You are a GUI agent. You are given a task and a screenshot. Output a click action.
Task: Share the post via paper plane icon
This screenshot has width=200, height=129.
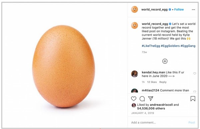[151, 99]
